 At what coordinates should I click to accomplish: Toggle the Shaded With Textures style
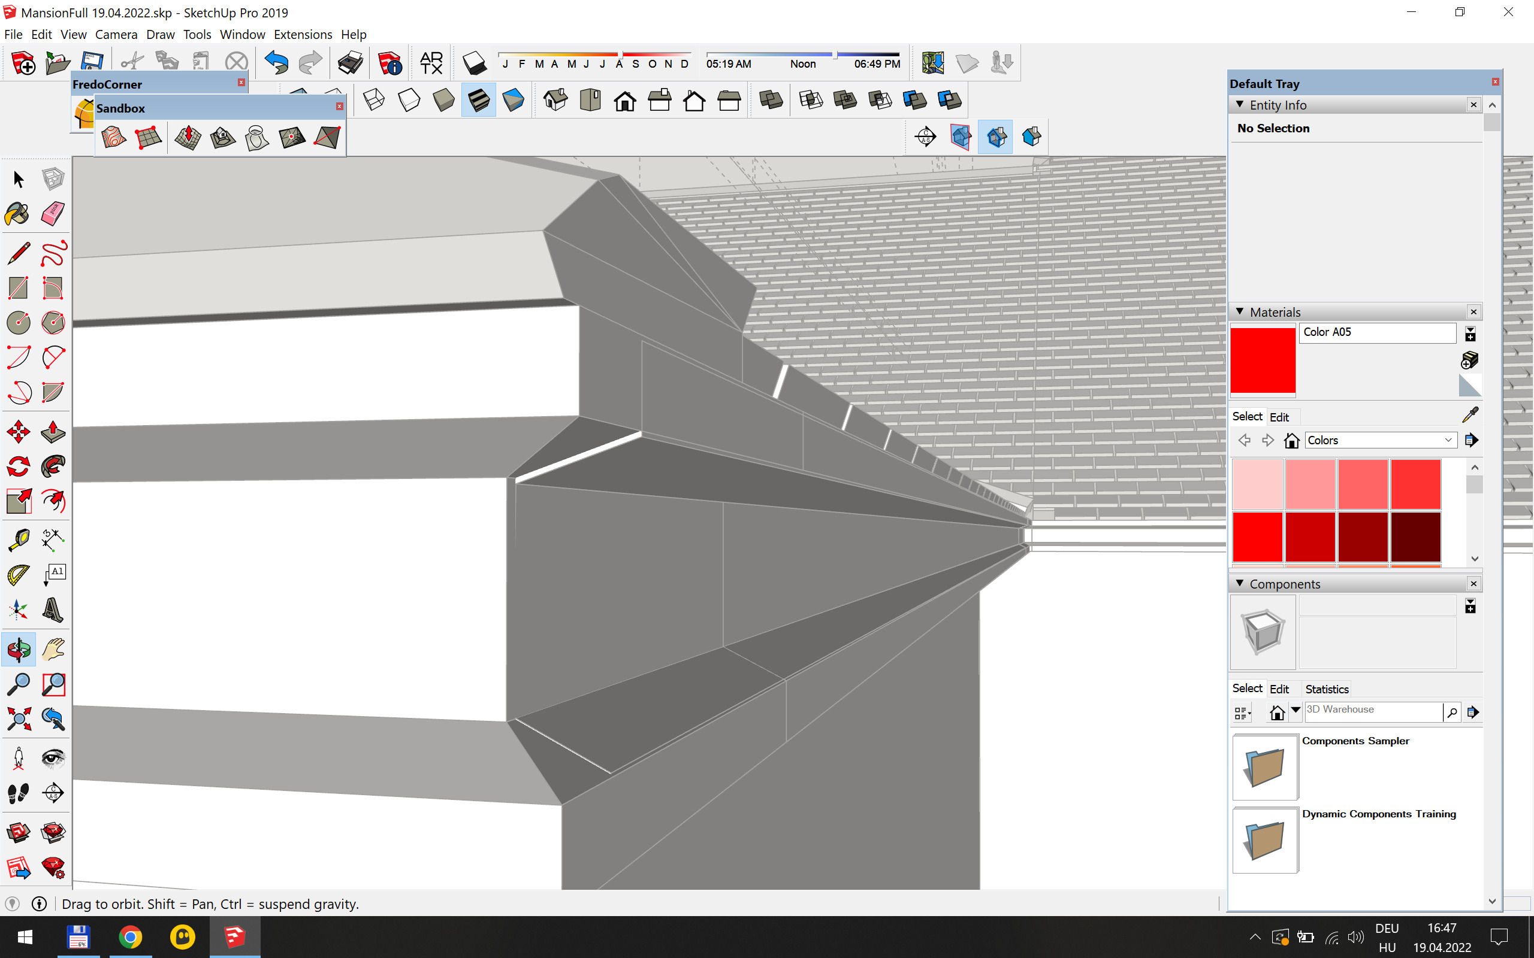point(479,100)
